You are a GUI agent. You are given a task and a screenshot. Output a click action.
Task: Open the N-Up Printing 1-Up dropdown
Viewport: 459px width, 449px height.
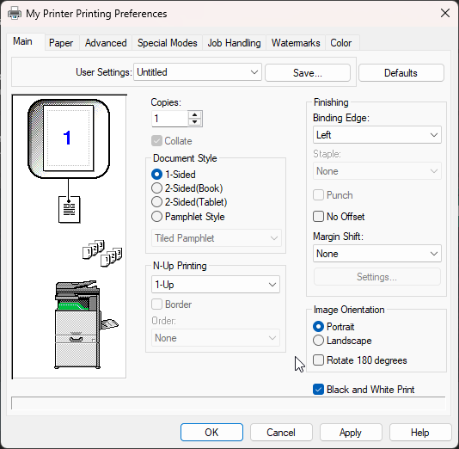click(216, 285)
